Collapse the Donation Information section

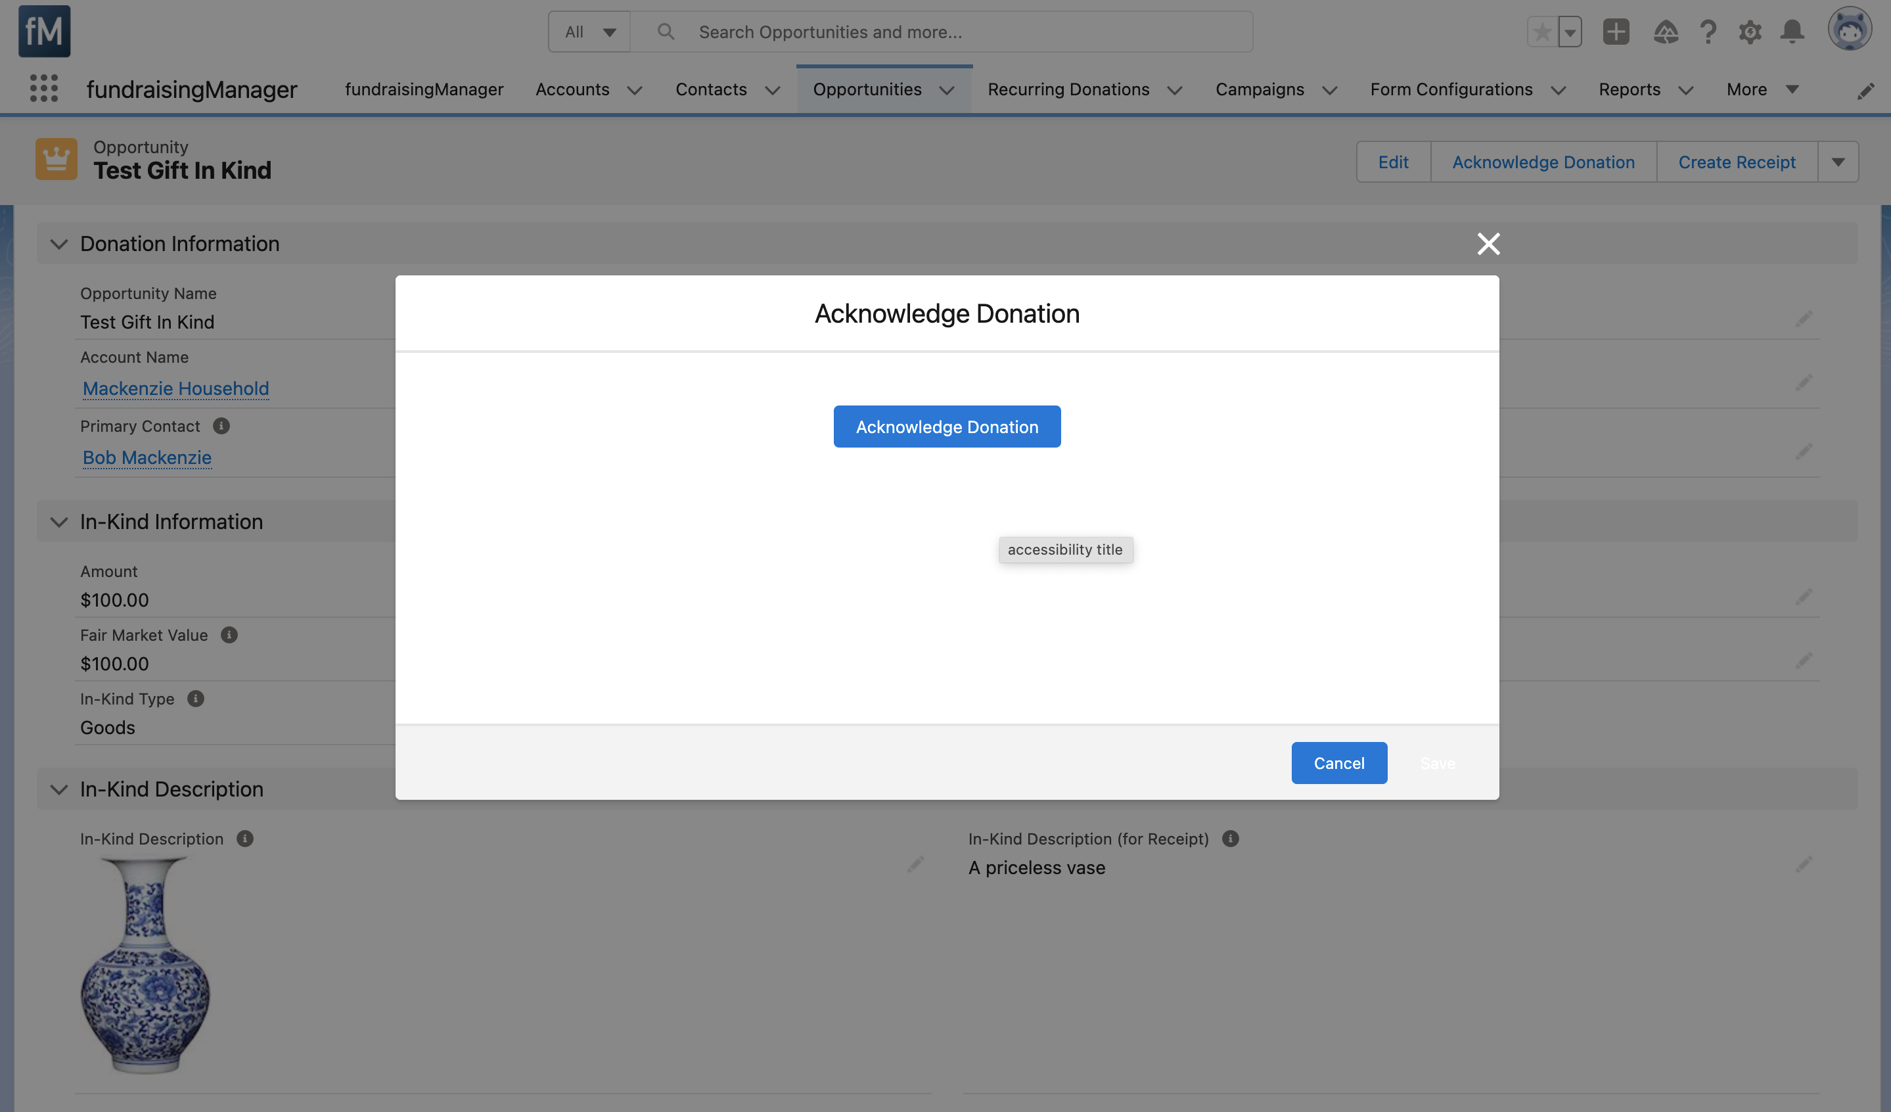59,244
